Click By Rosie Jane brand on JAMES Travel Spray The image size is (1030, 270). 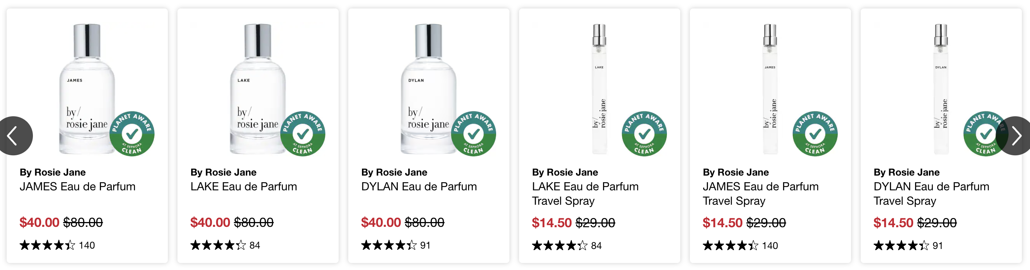736,172
